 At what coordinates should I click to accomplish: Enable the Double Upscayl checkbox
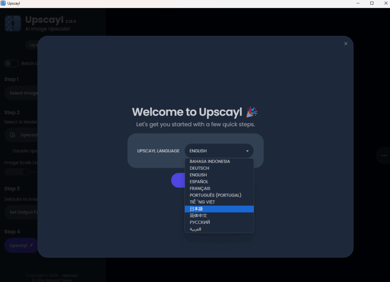click(x=8, y=151)
